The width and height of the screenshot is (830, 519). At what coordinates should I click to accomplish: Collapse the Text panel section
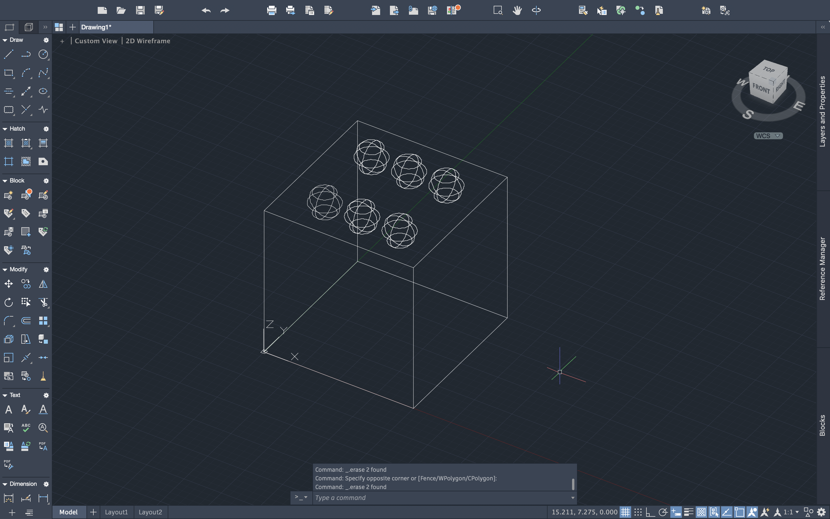click(x=5, y=395)
